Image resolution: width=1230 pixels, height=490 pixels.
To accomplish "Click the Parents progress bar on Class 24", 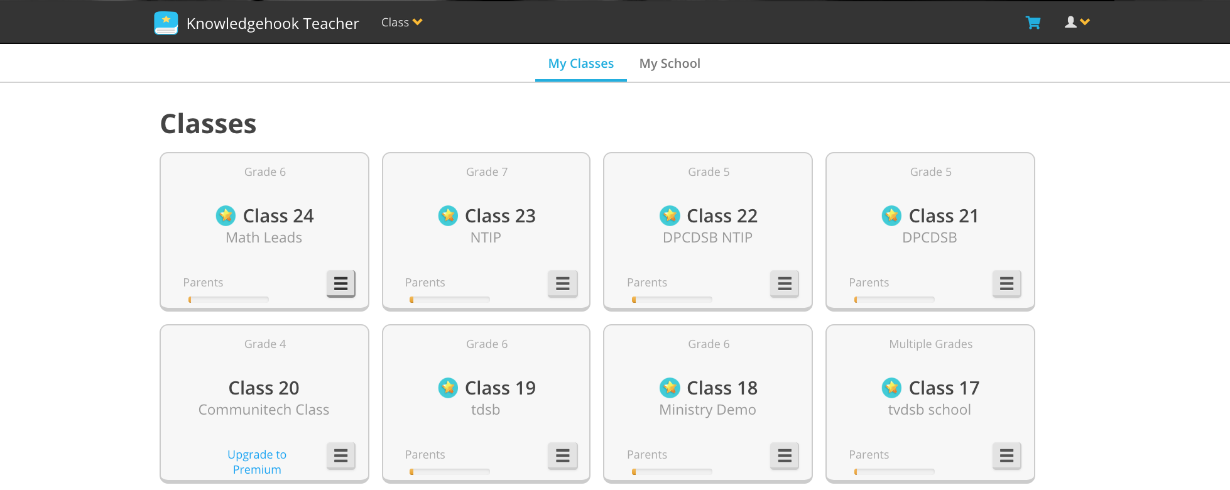I will 228,300.
